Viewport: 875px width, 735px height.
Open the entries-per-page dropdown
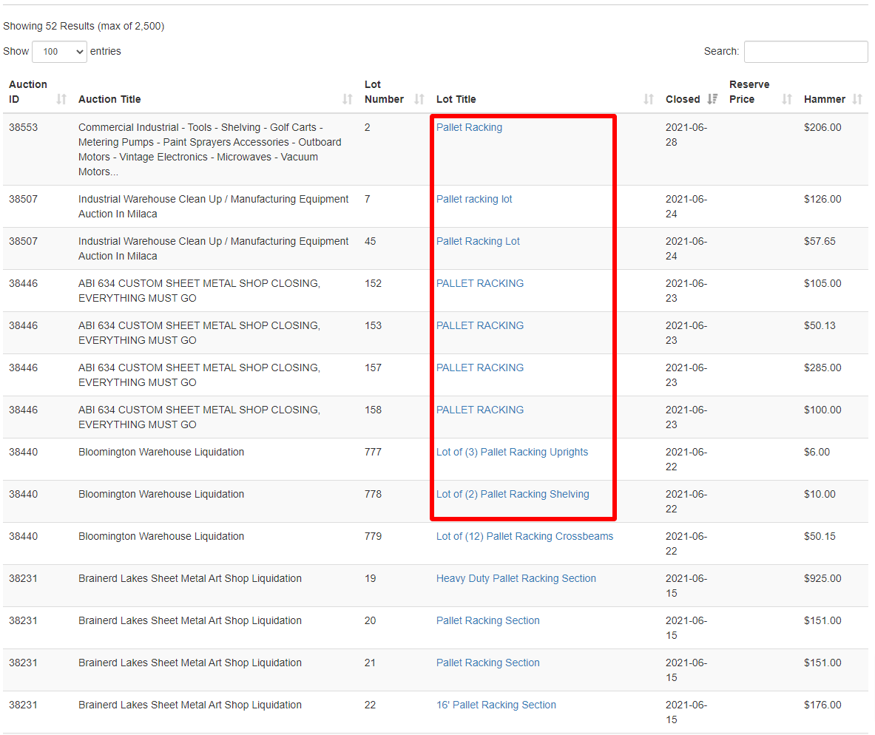(x=59, y=51)
